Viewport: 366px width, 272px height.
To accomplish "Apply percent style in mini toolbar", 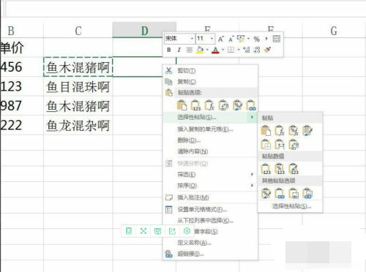I will [x=256, y=39].
